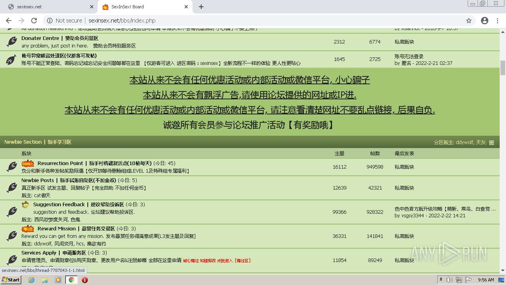This screenshot has height=285, width=506.
Task: Bookmark this page with the star icon
Action: tap(469, 21)
